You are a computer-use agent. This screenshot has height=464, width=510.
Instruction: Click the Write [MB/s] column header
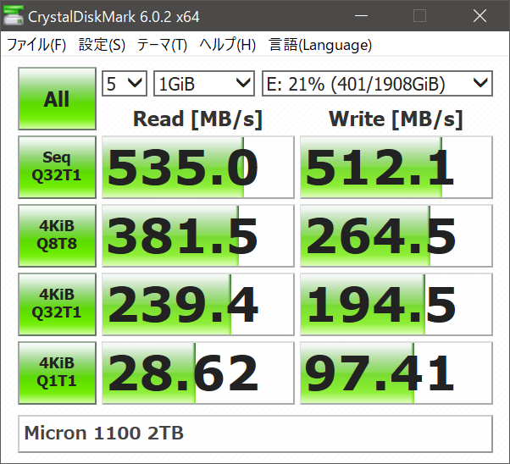[x=396, y=119]
